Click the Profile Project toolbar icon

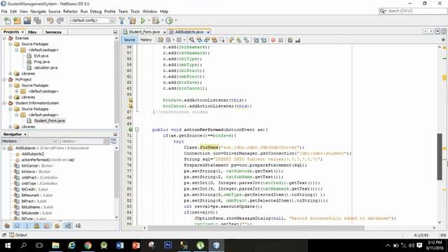click(x=169, y=20)
